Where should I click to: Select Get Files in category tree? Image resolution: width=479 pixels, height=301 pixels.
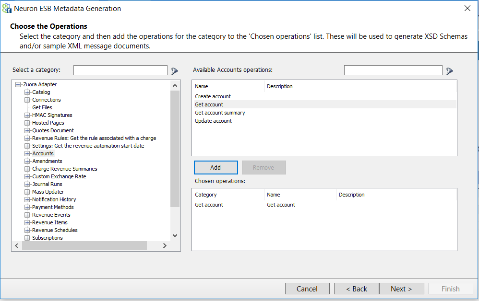pos(42,107)
